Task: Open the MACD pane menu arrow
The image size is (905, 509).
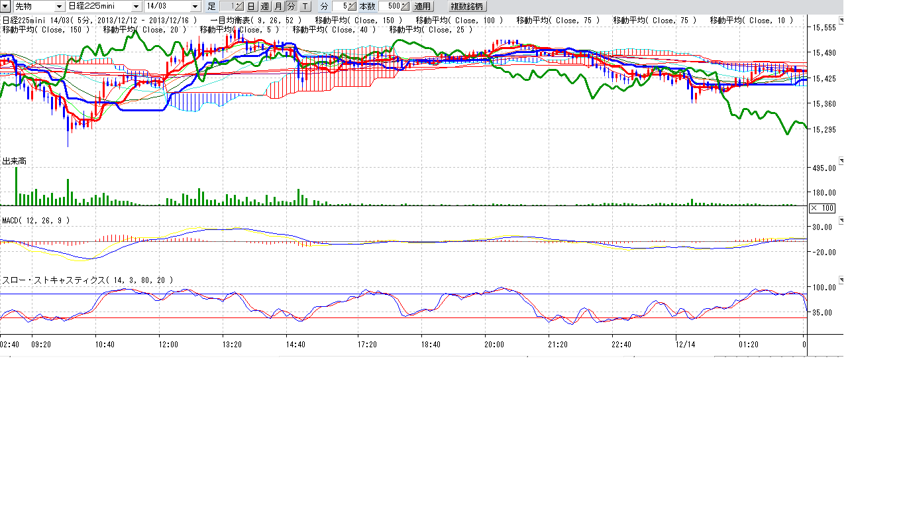Action: (x=841, y=219)
